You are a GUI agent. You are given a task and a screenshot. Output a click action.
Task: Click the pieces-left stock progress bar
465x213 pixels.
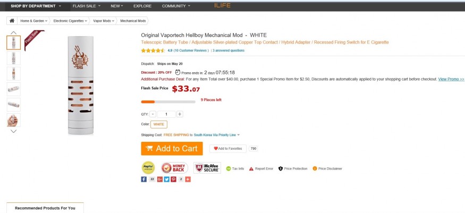pyautogui.click(x=167, y=101)
